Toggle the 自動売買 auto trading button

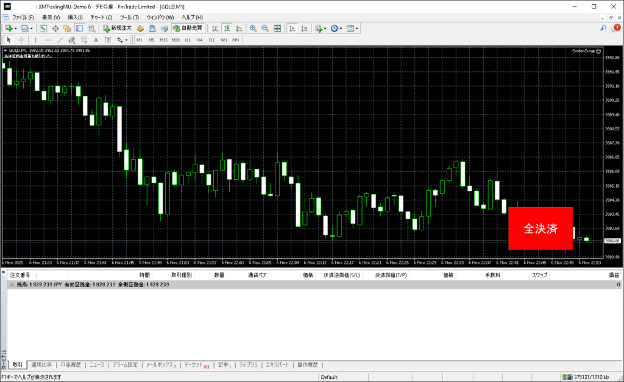point(188,29)
